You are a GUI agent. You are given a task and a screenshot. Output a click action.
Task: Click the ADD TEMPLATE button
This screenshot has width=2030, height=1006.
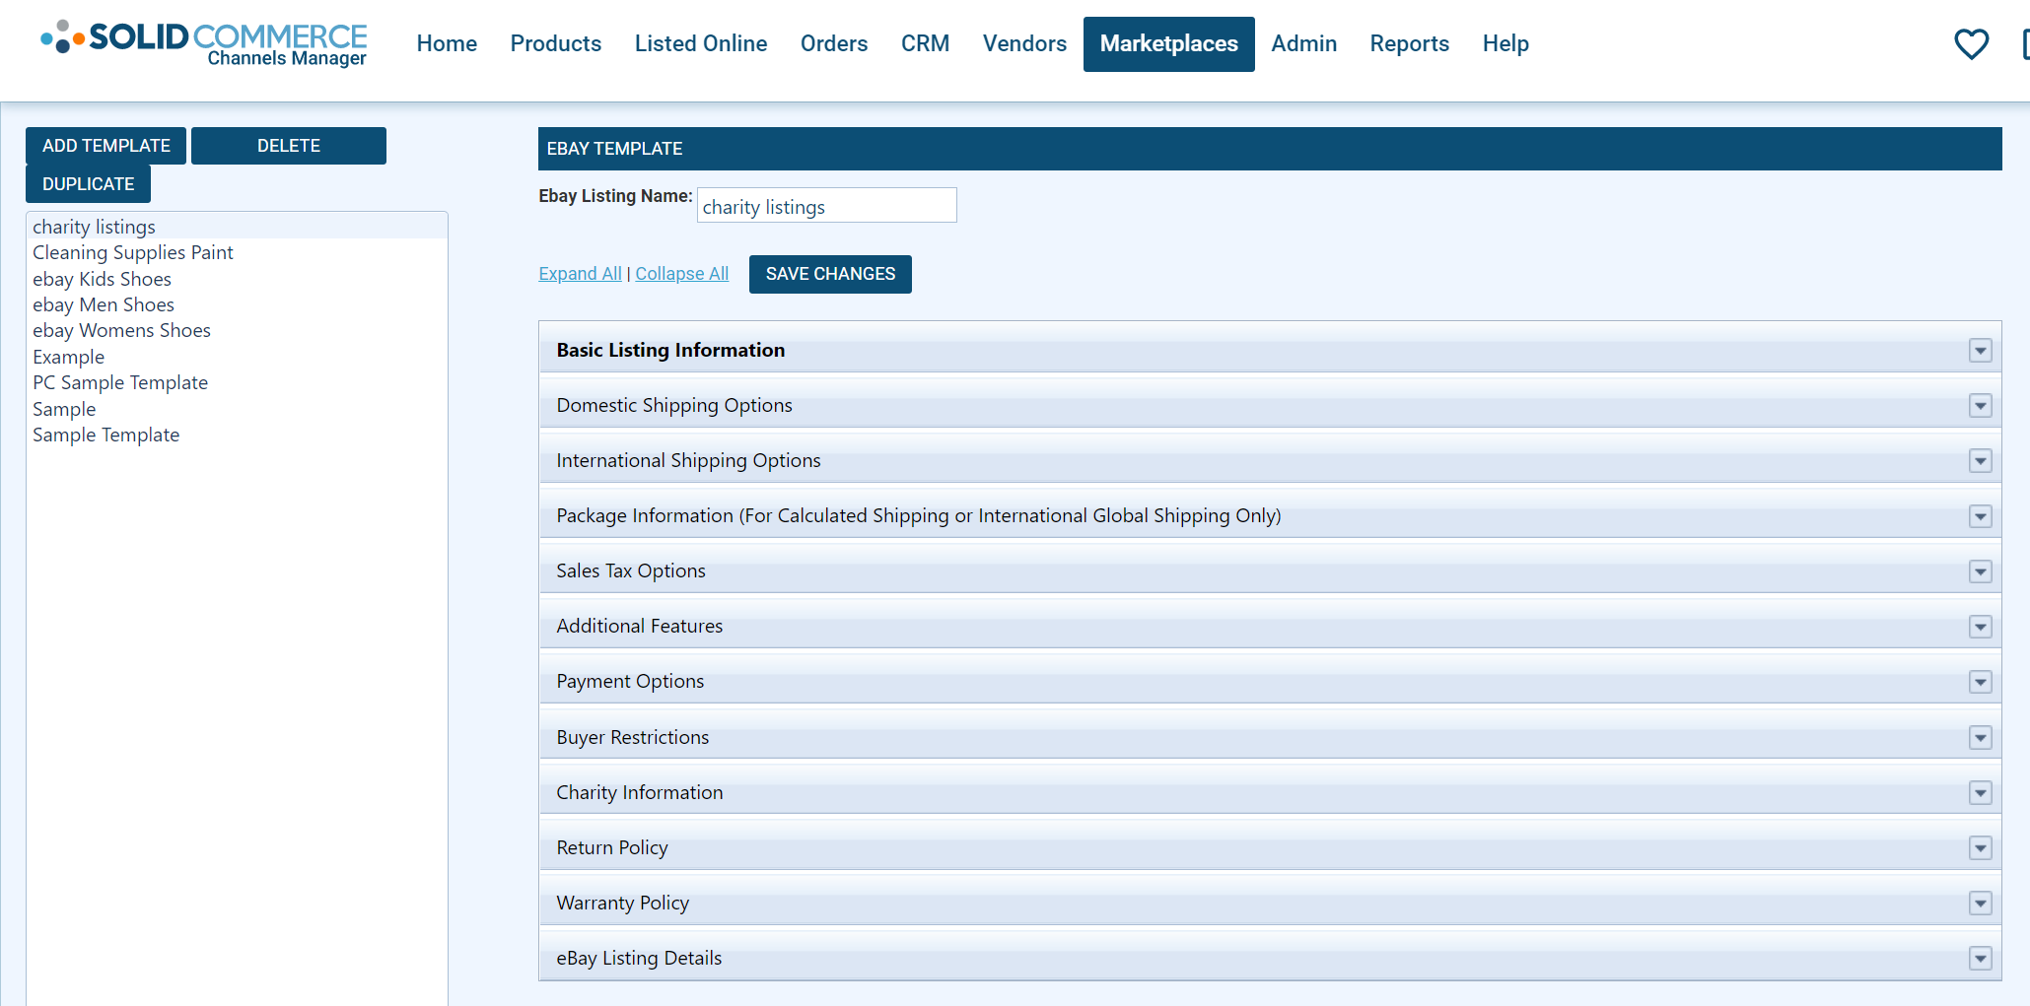pyautogui.click(x=106, y=146)
